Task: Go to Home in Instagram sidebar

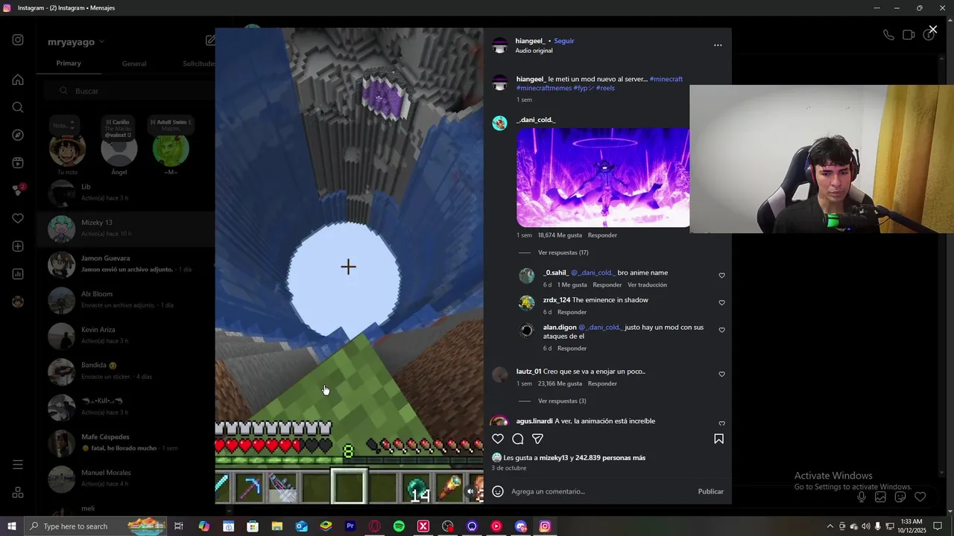Action: (x=18, y=80)
